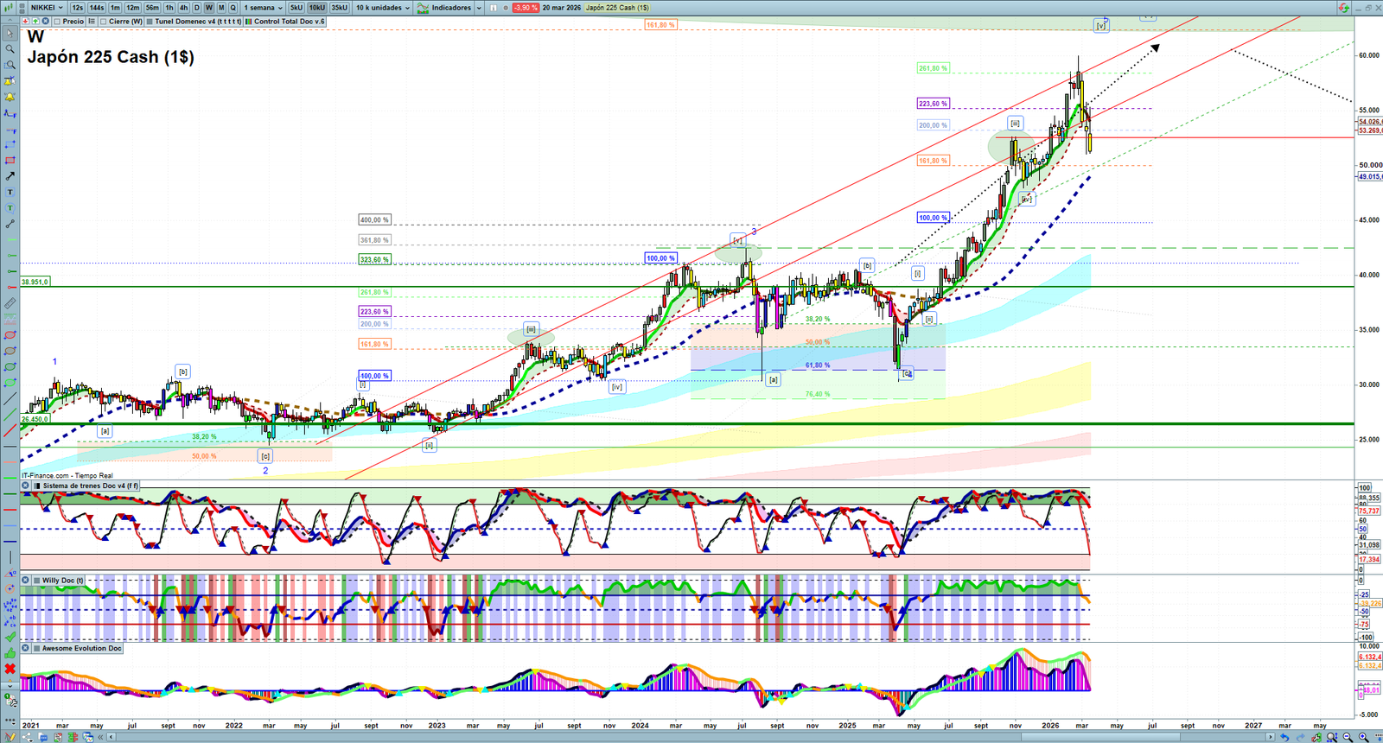Viewport: 1383px width, 743px height.
Task: Click the 400,00 % Fibonacci label
Action: [x=375, y=220]
